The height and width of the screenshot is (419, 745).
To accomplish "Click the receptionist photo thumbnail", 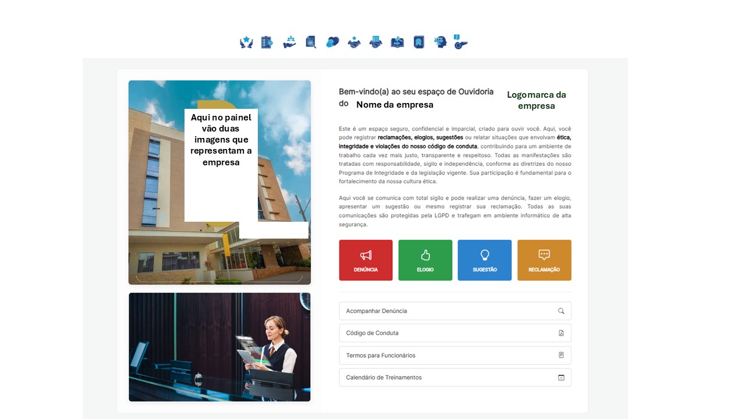I will [x=219, y=347].
